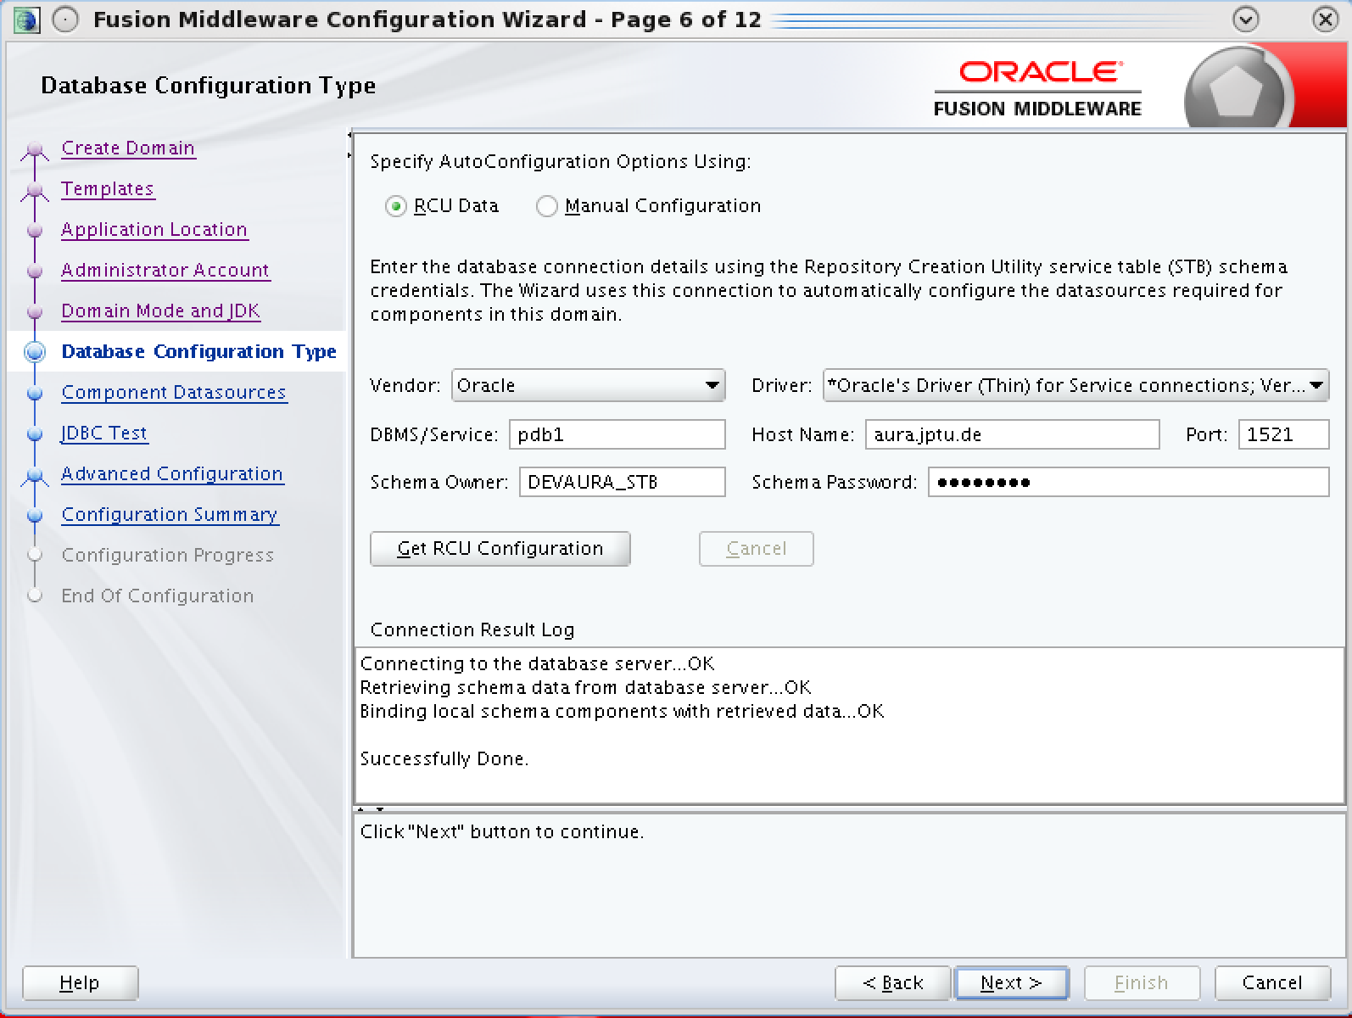
Task: Go to Templates step in sidebar
Action: click(108, 189)
